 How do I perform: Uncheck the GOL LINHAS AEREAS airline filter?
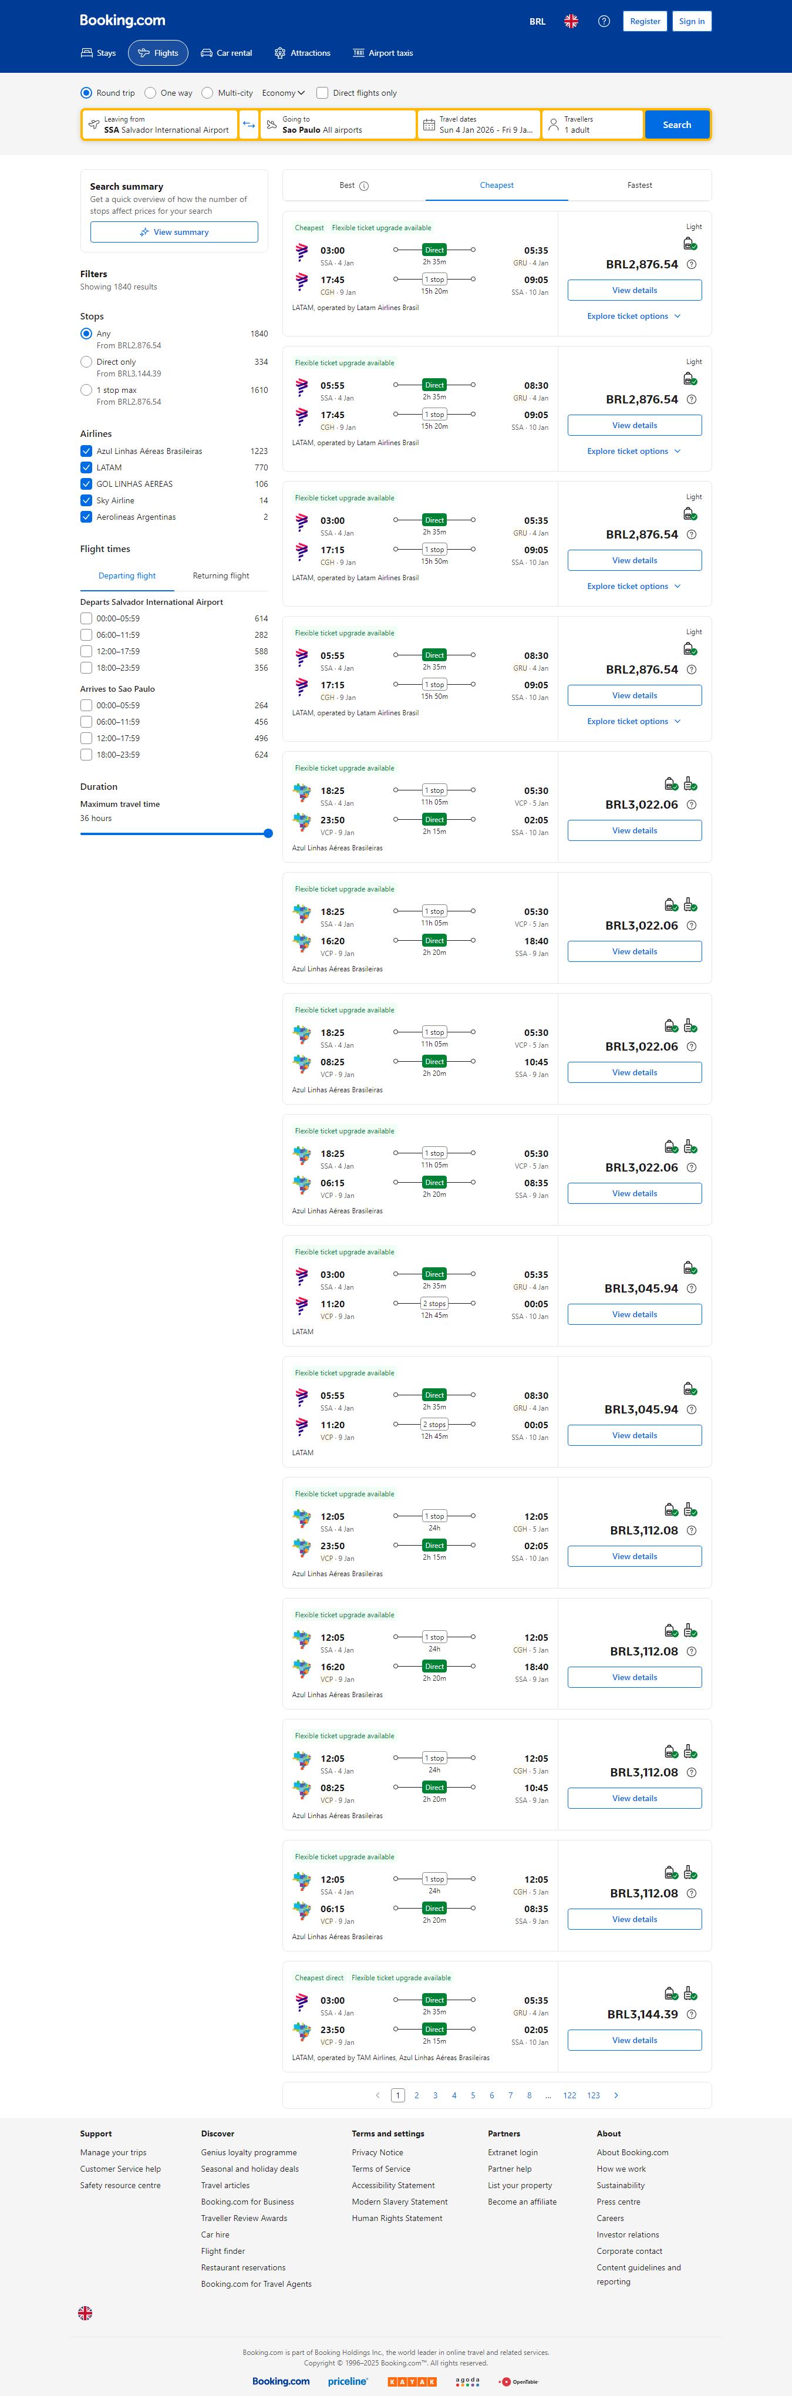pos(86,484)
